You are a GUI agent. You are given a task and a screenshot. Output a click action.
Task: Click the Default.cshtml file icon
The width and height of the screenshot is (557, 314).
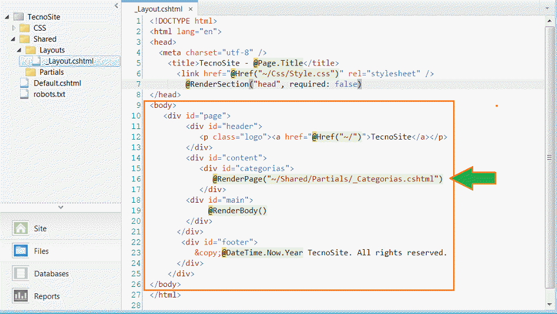click(x=24, y=83)
